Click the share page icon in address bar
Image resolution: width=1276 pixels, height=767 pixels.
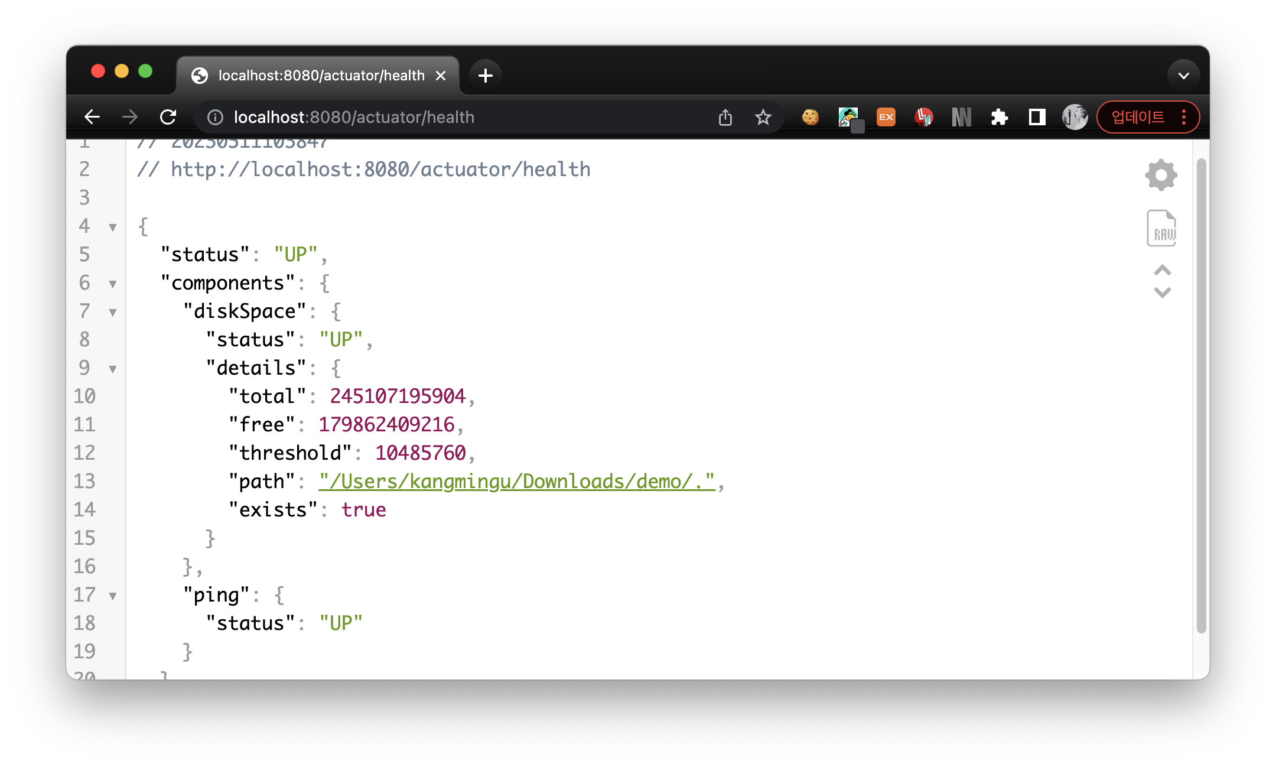click(725, 118)
